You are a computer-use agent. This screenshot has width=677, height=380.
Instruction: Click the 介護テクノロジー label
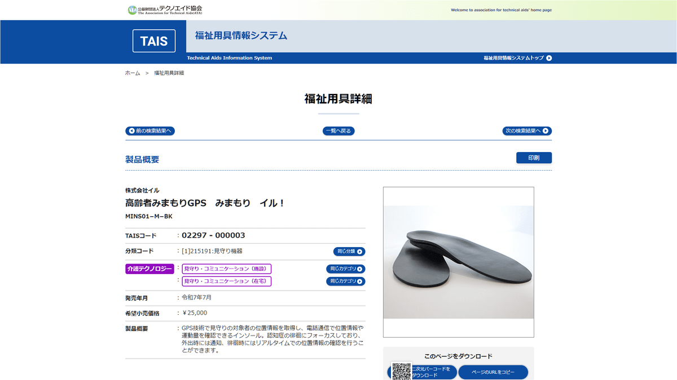(x=150, y=269)
